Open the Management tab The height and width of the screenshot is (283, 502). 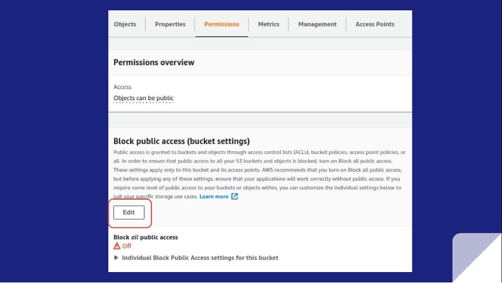[x=317, y=24]
